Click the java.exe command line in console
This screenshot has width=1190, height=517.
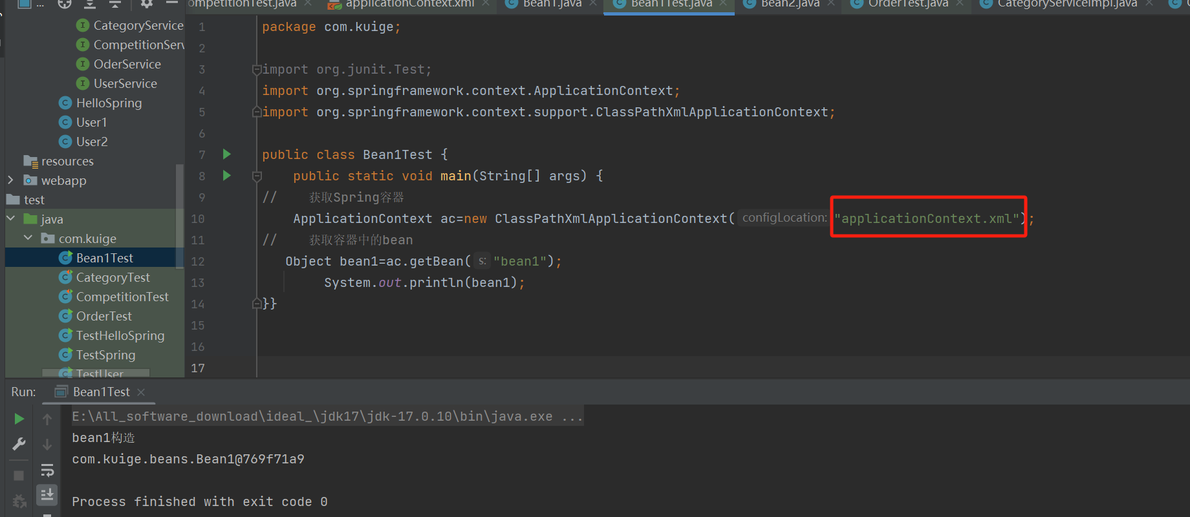(x=327, y=417)
